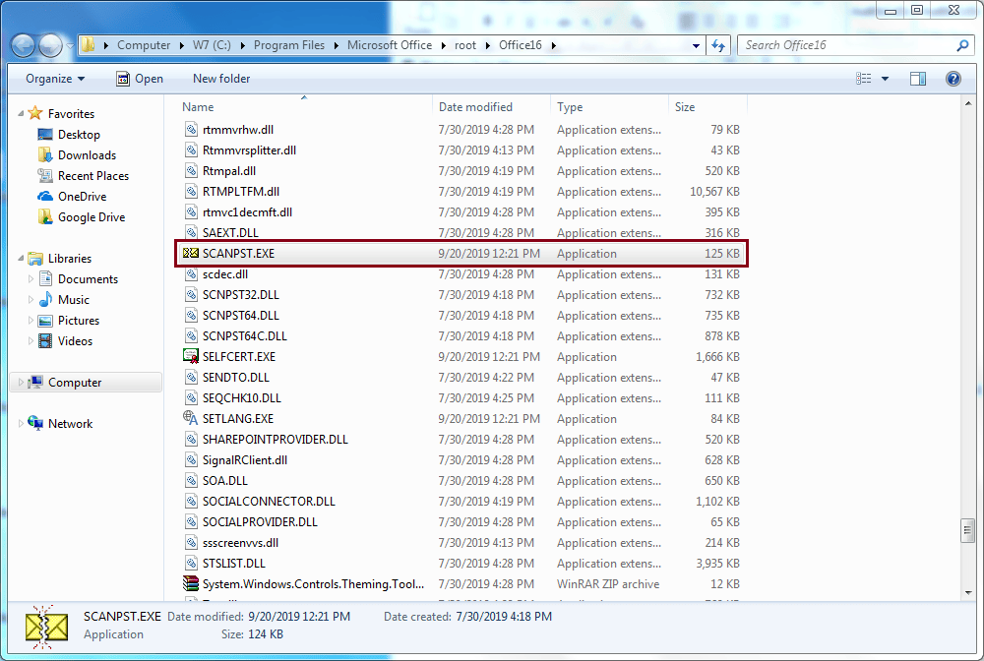Click the refresh button beside address bar
This screenshot has width=984, height=661.
click(x=718, y=45)
